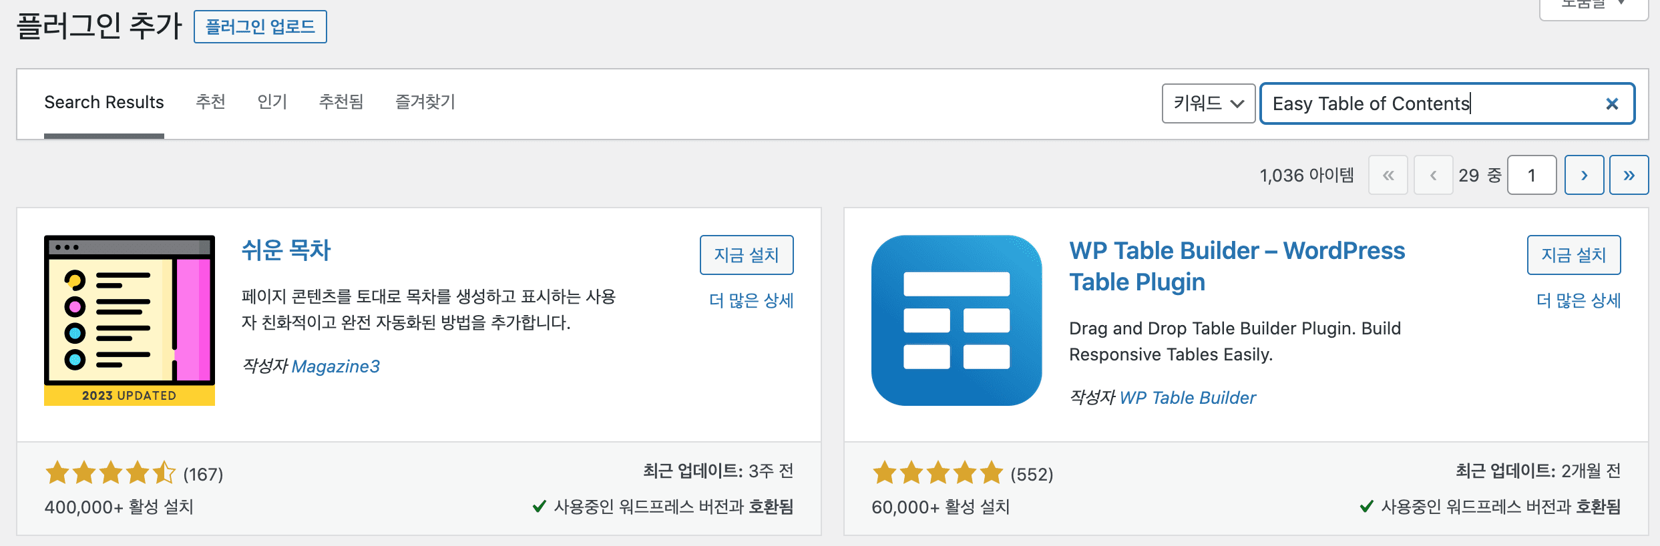Click the (167) rating count

point(203,475)
